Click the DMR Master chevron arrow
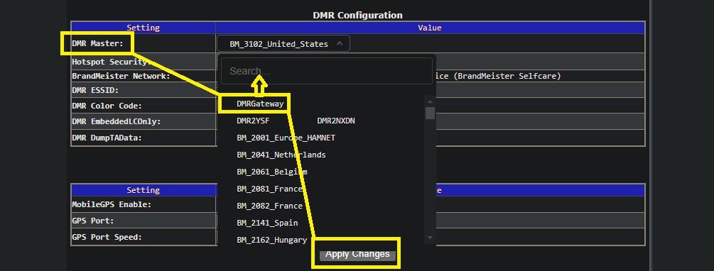This screenshot has width=714, height=271. pos(340,44)
